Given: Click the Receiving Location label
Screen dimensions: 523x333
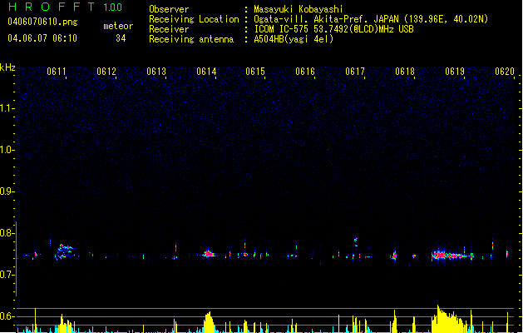Looking at the screenshot, I should coord(194,19).
